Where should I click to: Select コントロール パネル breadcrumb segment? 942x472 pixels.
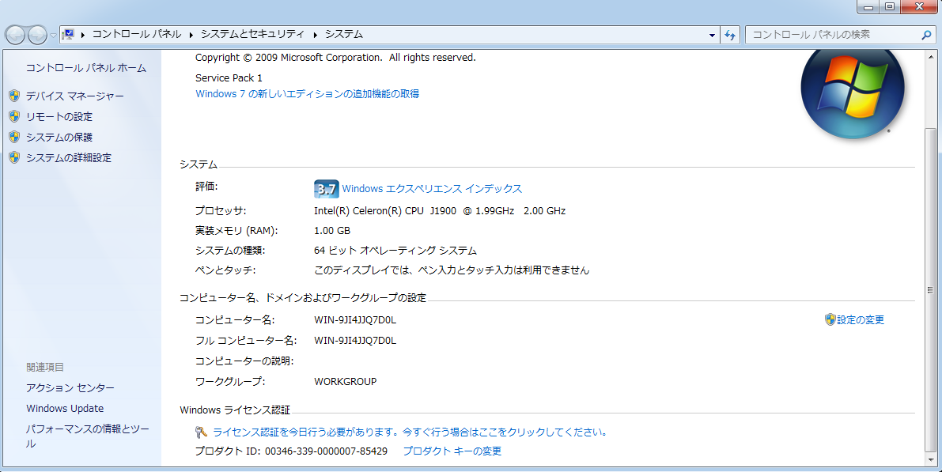[136, 34]
